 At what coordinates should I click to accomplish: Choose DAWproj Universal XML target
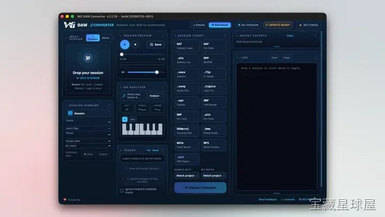pyautogui.click(x=187, y=131)
